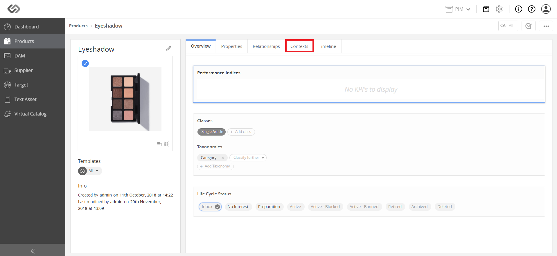
Task: Click the 'No KPI's to display' text
Action: pos(371,89)
